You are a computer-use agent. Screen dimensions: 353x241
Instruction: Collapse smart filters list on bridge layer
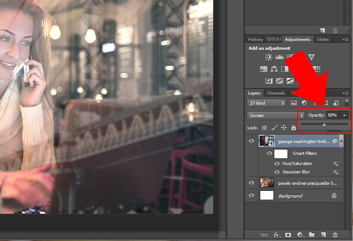click(341, 141)
